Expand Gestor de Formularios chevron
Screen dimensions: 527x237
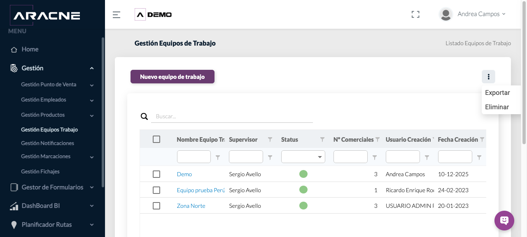click(92, 187)
